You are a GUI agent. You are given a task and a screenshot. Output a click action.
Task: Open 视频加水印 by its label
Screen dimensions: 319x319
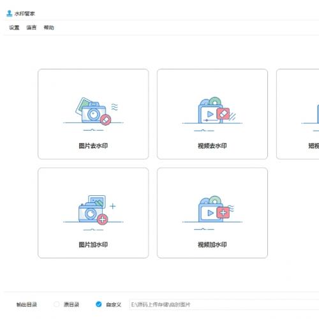coord(212,244)
